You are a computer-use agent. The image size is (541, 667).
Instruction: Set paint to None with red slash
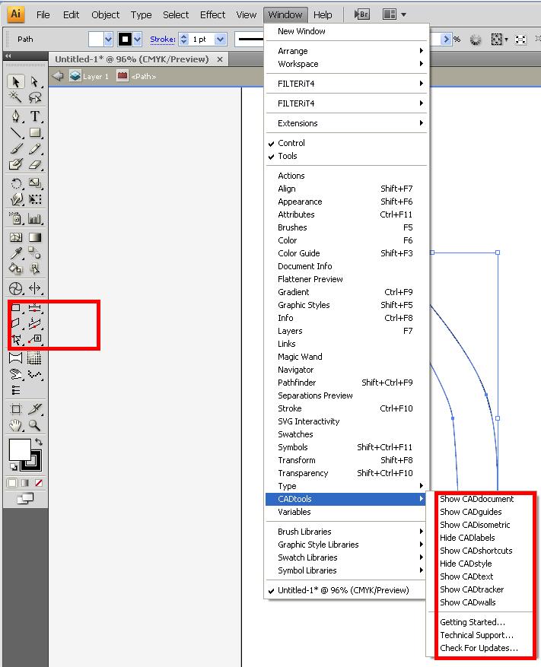pyautogui.click(x=39, y=483)
